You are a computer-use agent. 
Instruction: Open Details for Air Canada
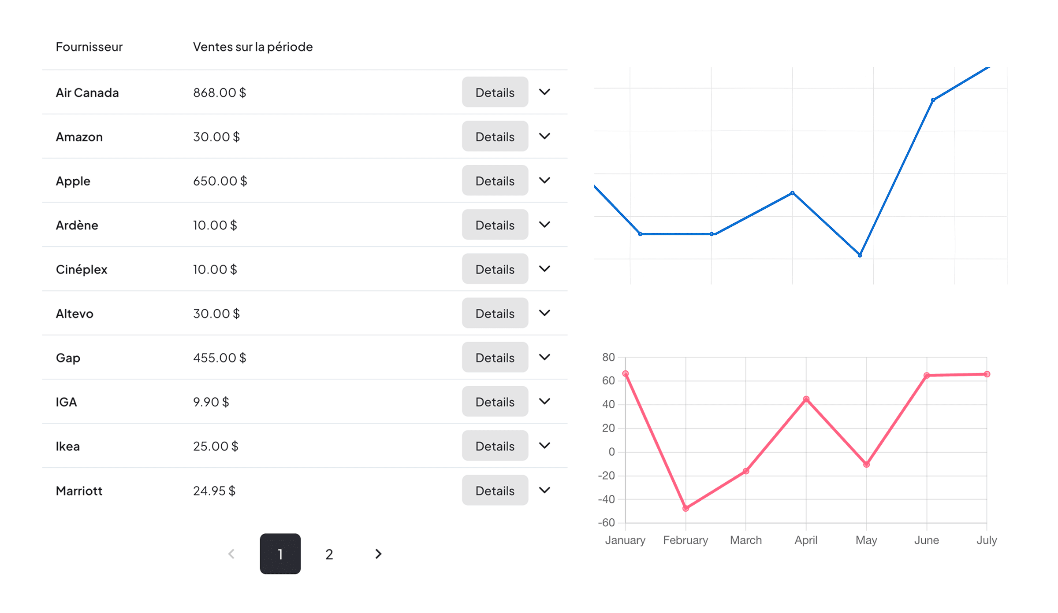(495, 92)
